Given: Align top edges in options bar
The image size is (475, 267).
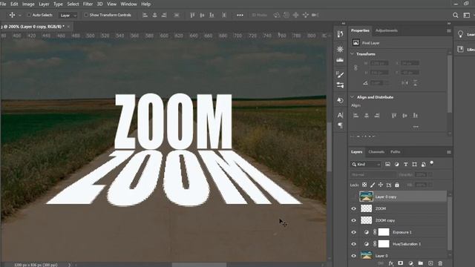Looking at the screenshot, I should (192, 15).
